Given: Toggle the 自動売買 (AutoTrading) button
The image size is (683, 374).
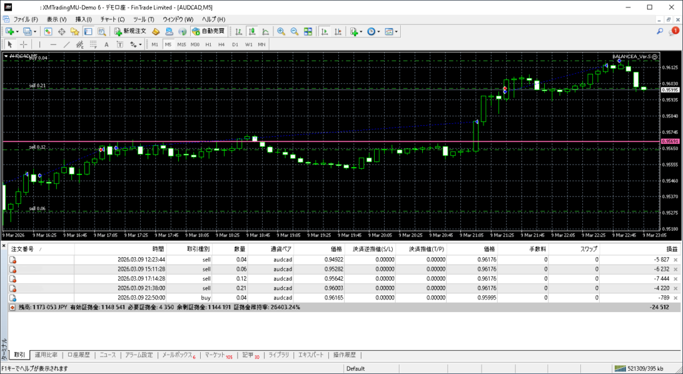Looking at the screenshot, I should 209,31.
